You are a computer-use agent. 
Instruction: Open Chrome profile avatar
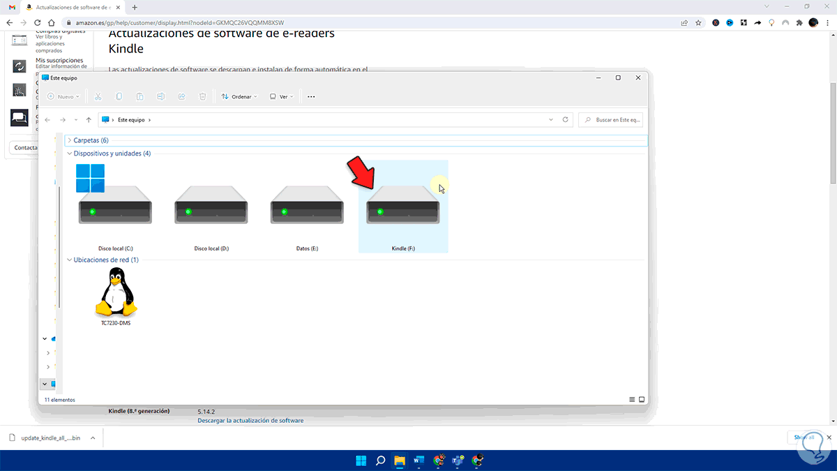[813, 22]
